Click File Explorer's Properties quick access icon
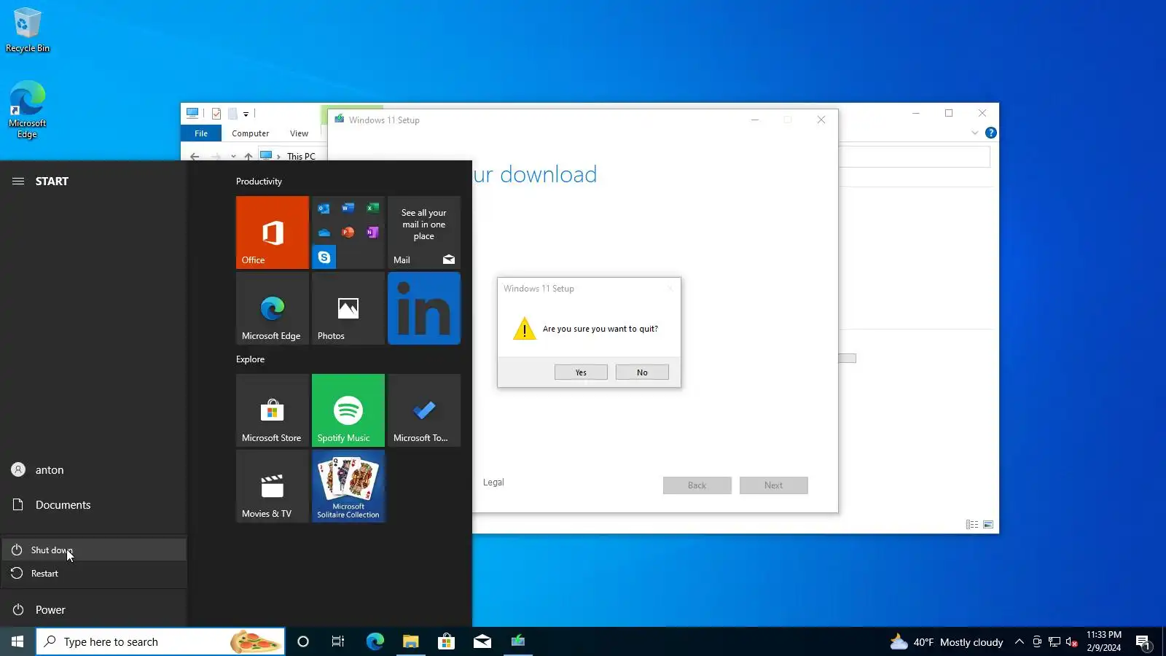 [x=216, y=114]
